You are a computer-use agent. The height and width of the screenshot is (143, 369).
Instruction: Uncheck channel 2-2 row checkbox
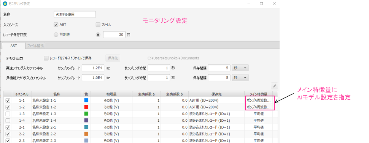[8, 134]
